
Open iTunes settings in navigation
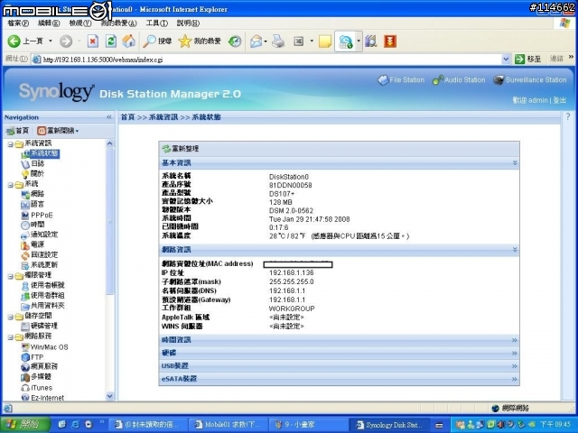click(42, 388)
